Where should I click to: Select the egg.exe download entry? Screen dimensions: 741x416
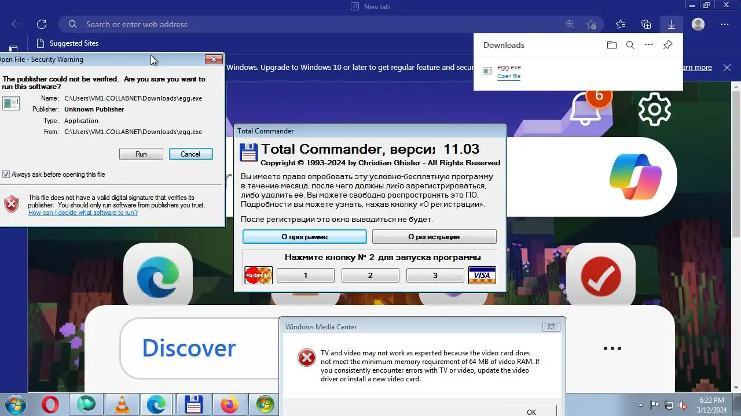tap(578, 71)
